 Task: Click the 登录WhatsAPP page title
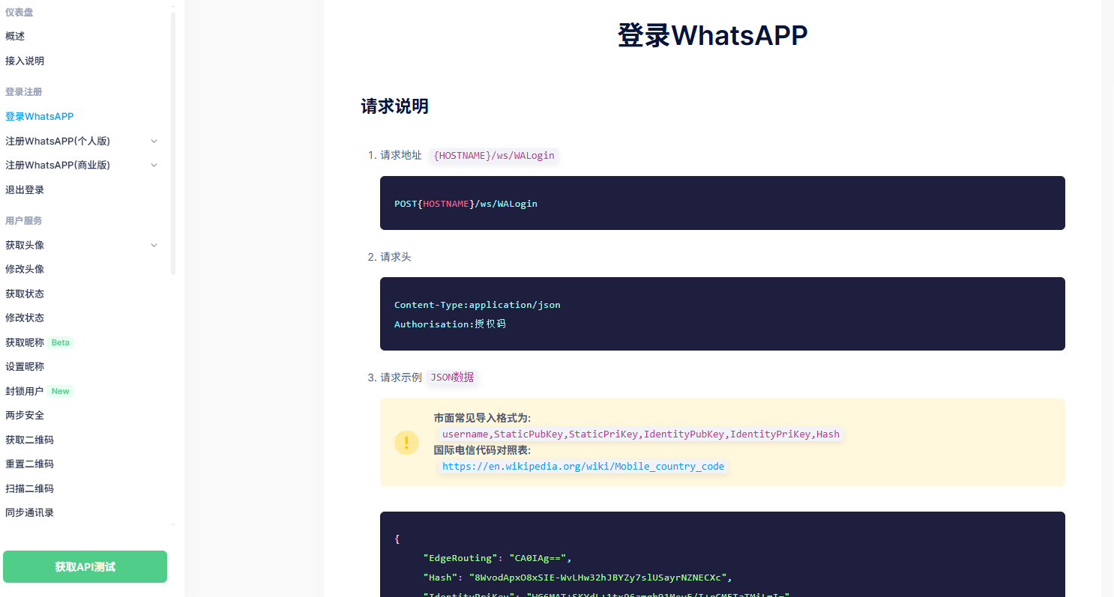pyautogui.click(x=712, y=35)
